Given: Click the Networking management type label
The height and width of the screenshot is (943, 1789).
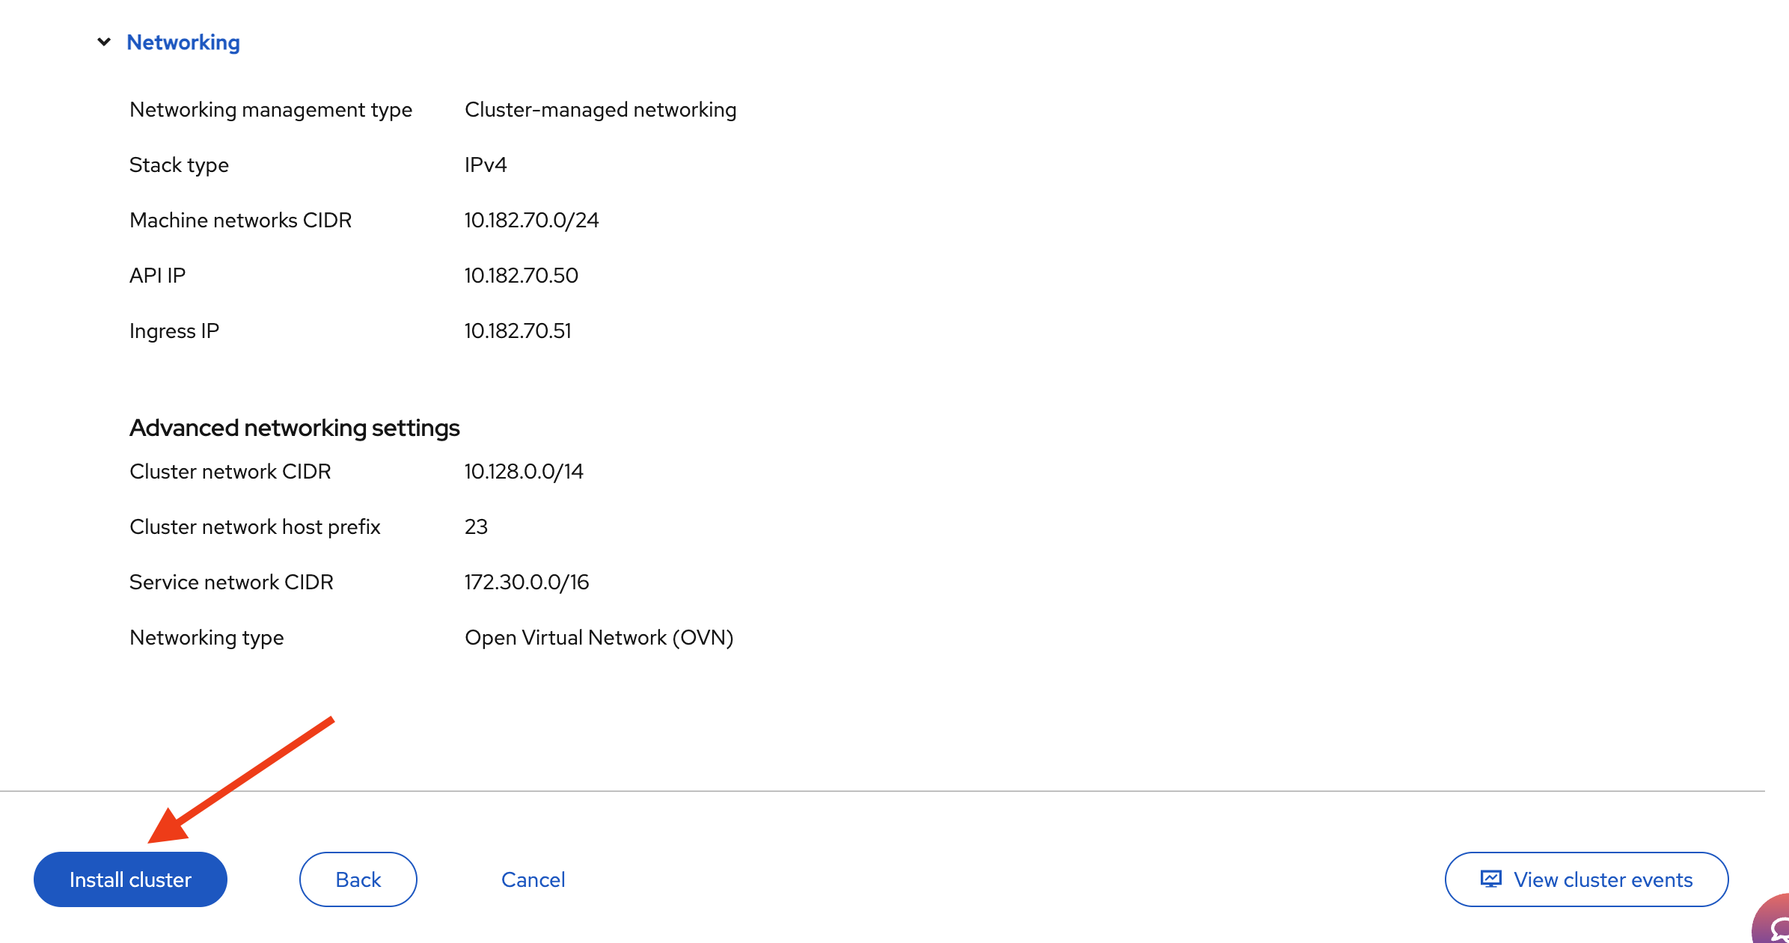Looking at the screenshot, I should click(270, 109).
